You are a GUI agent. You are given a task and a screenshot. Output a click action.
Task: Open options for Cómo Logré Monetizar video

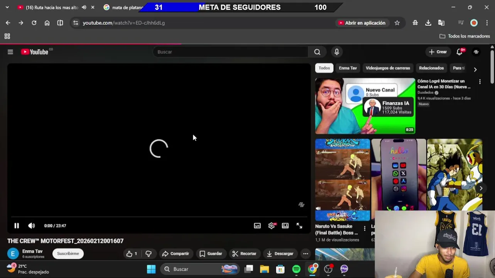[x=480, y=82]
